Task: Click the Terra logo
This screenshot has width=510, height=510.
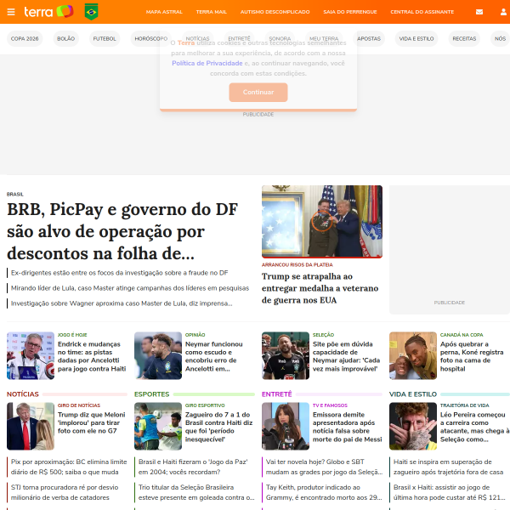Action: click(48, 12)
